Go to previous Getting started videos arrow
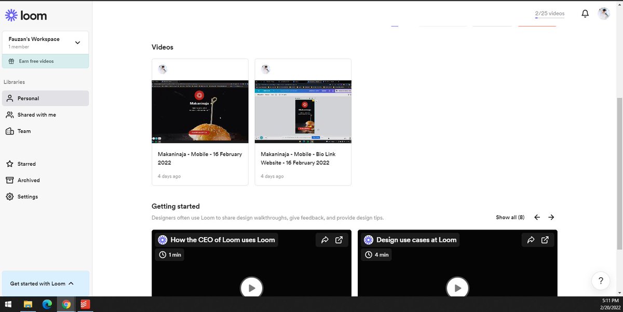 pyautogui.click(x=537, y=218)
